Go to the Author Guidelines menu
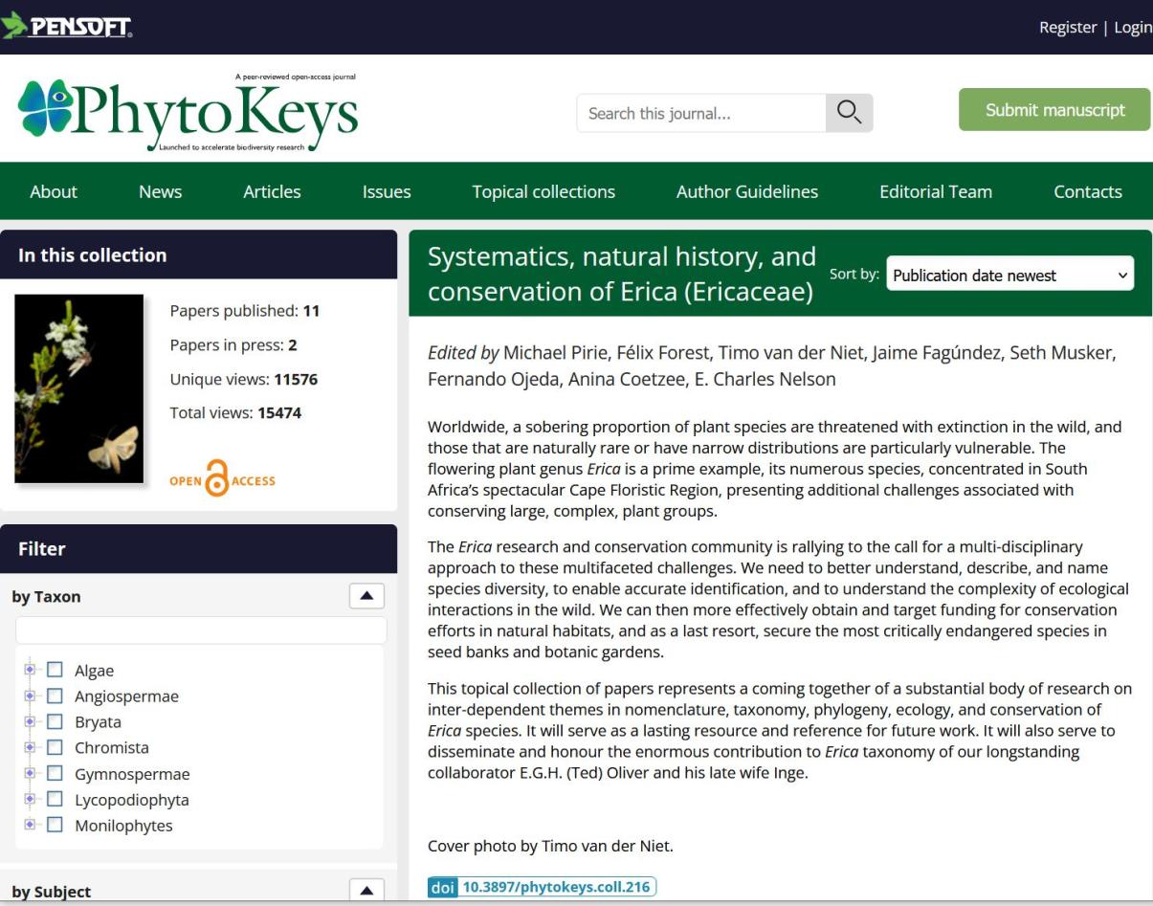This screenshot has width=1153, height=906. (746, 191)
